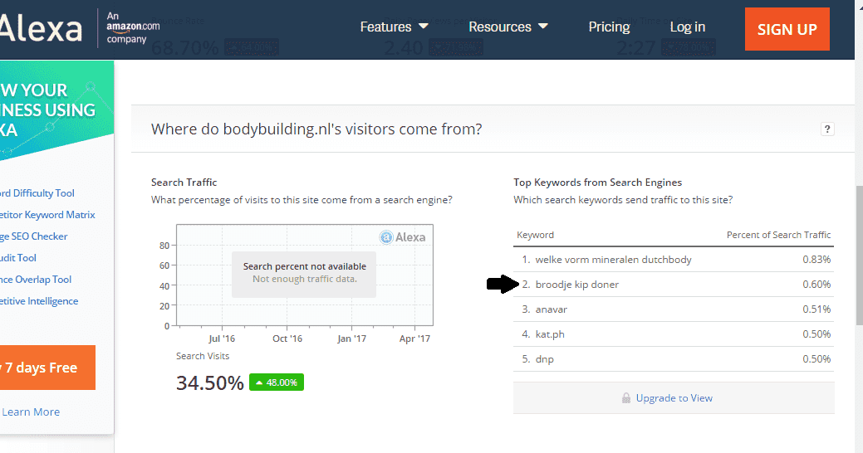The height and width of the screenshot is (453, 863).
Task: Open the Features dropdown menu
Action: (x=394, y=27)
